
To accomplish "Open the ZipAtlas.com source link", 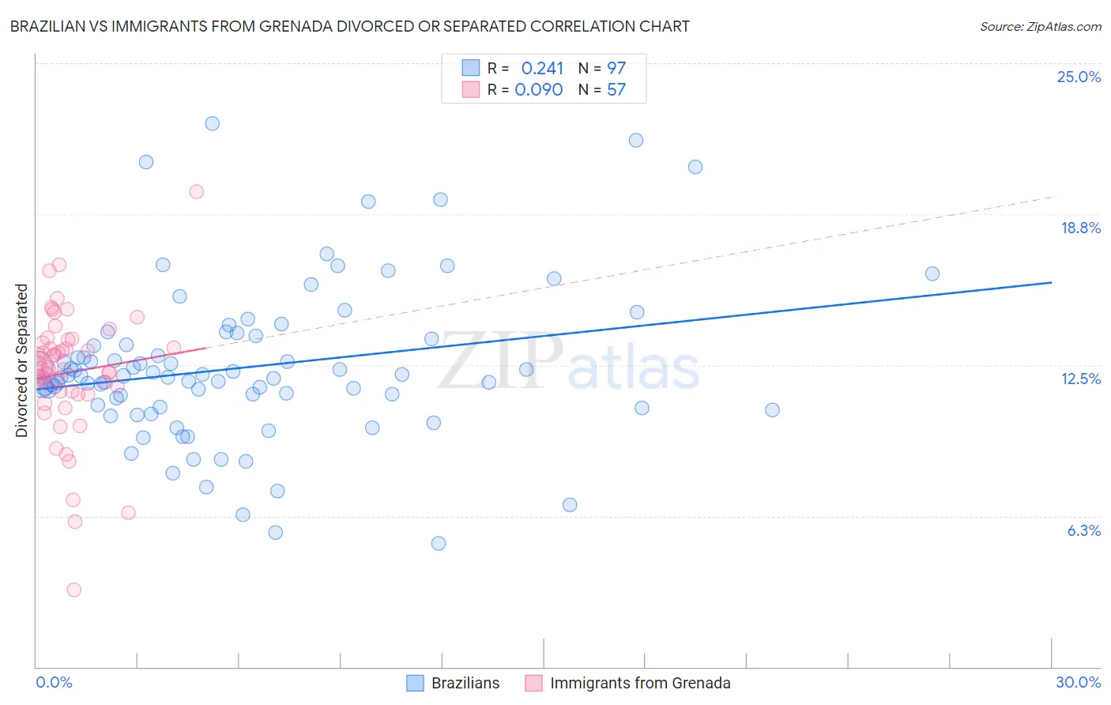I will [1041, 26].
